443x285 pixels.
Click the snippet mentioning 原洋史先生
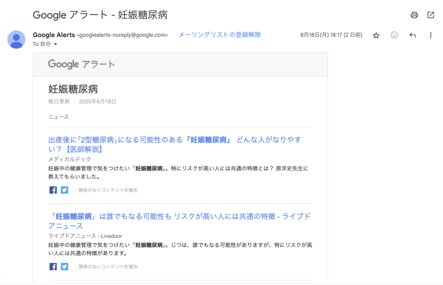point(178,173)
